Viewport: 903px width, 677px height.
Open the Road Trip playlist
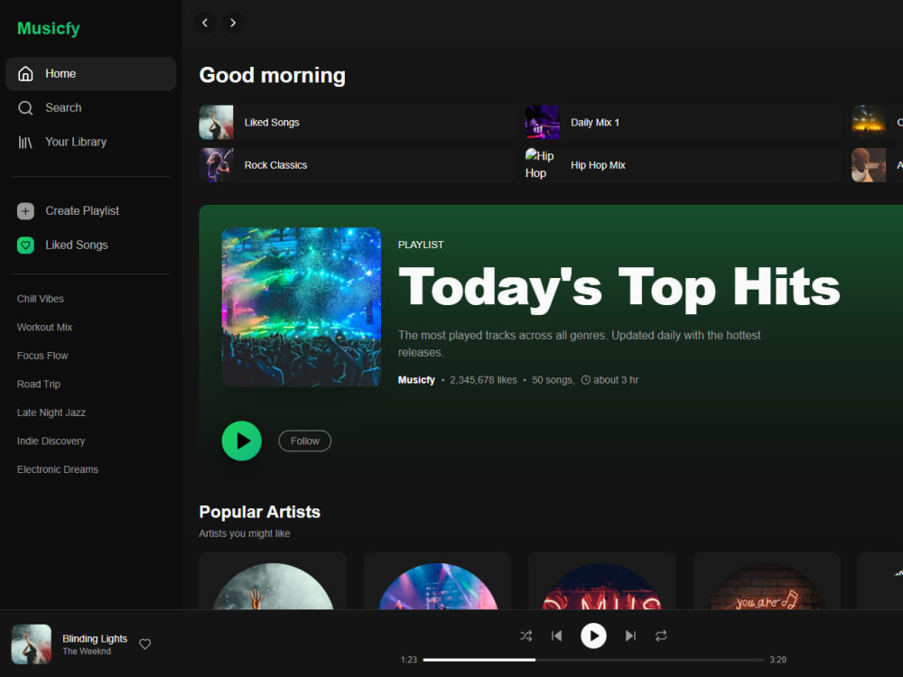pyautogui.click(x=39, y=384)
